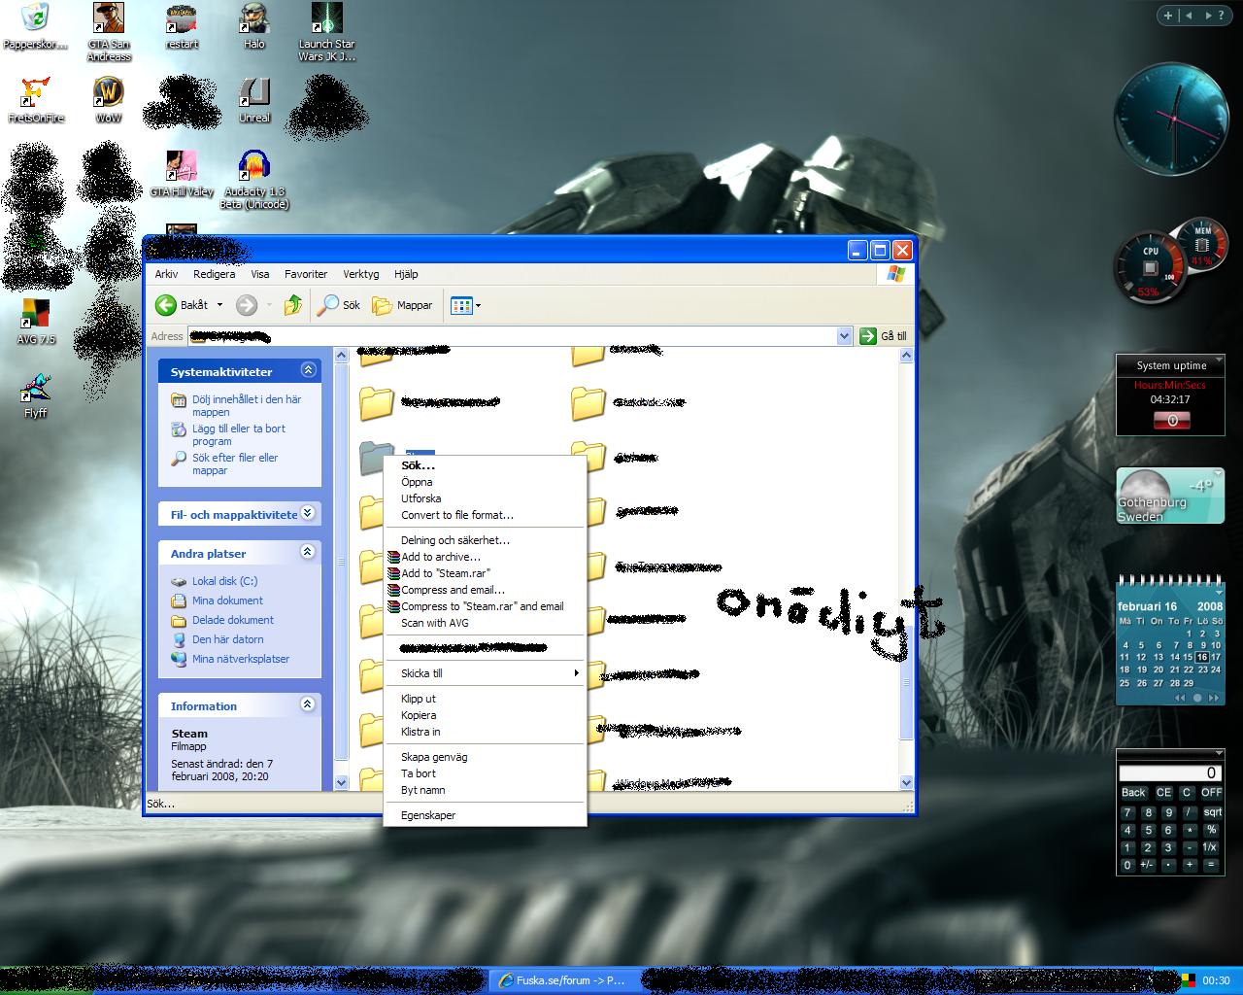Click the sqrt key on calculator gadget
1243x995 pixels.
click(x=1213, y=812)
